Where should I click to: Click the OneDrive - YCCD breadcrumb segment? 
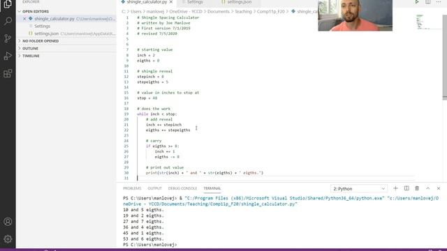click(x=186, y=12)
